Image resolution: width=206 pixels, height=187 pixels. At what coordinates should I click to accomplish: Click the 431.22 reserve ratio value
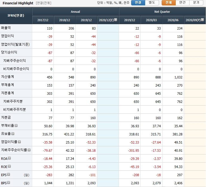point(69,134)
